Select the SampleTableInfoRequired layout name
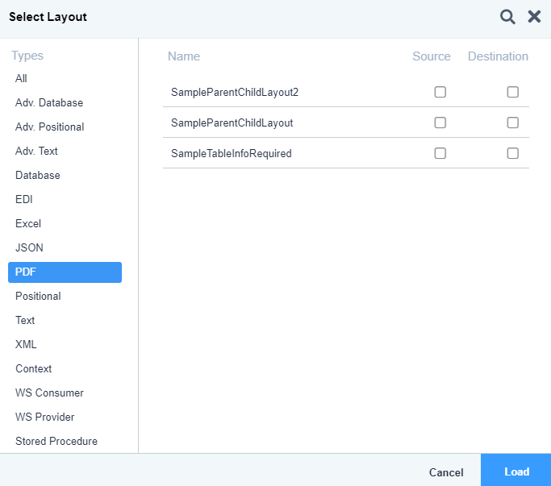Viewport: 551px width, 486px height. coord(232,153)
